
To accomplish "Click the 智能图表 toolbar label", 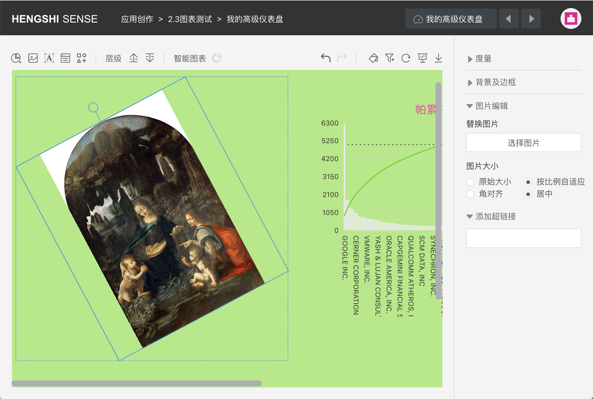I will pos(190,58).
